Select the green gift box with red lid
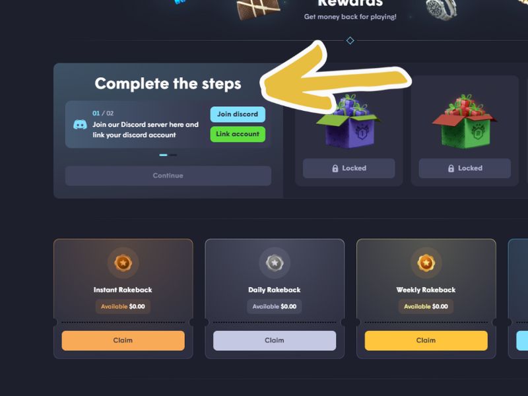528x396 pixels. (x=465, y=122)
